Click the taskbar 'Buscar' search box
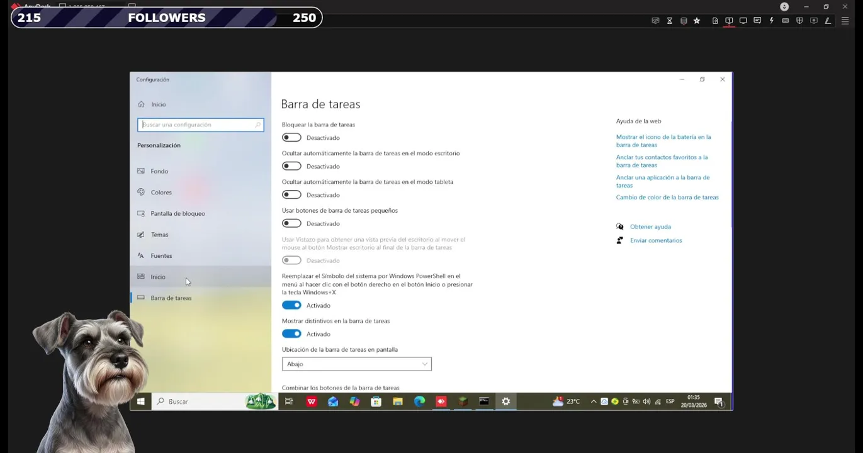 coord(215,401)
